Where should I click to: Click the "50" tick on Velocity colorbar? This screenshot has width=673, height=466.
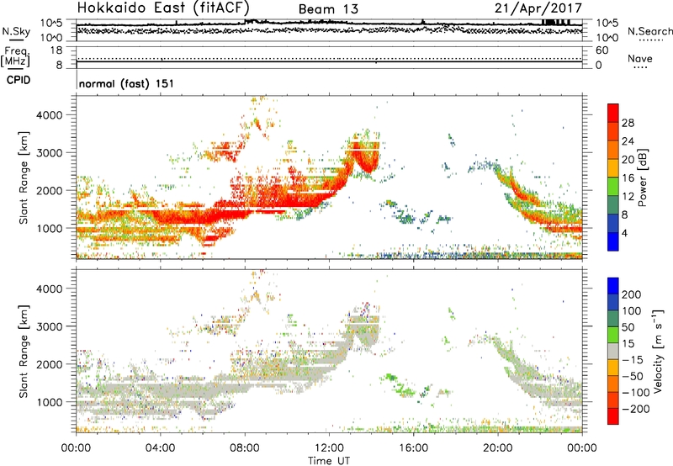628,327
